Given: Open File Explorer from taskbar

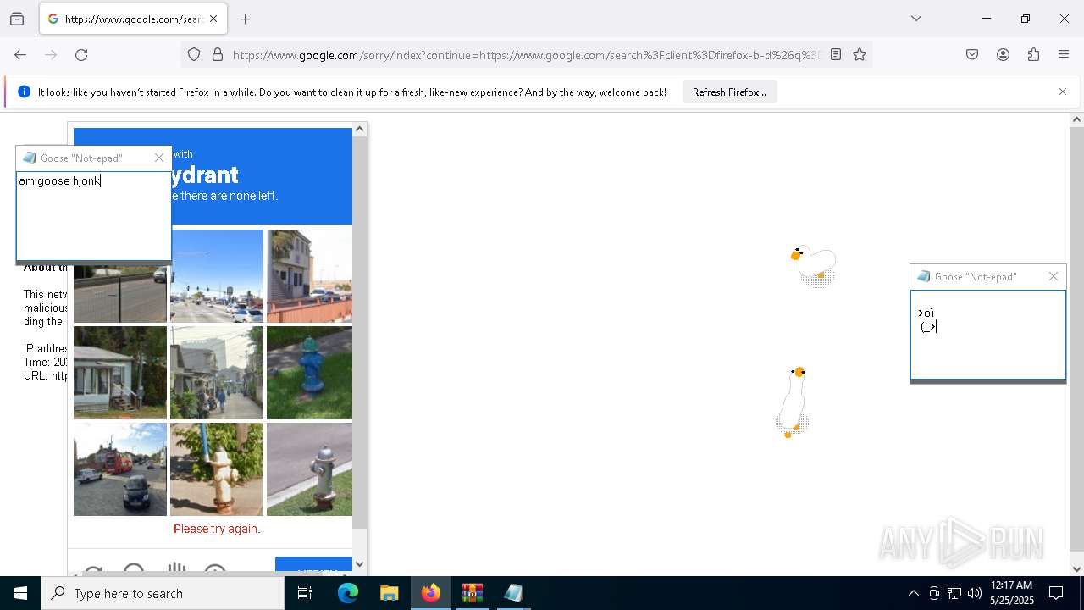Looking at the screenshot, I should click(389, 593).
